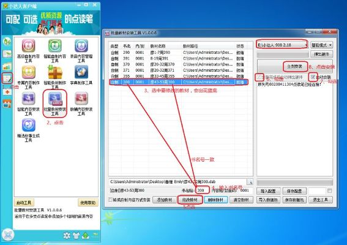Open the 专属内容制作工具 icon

pyautogui.click(x=28, y=72)
